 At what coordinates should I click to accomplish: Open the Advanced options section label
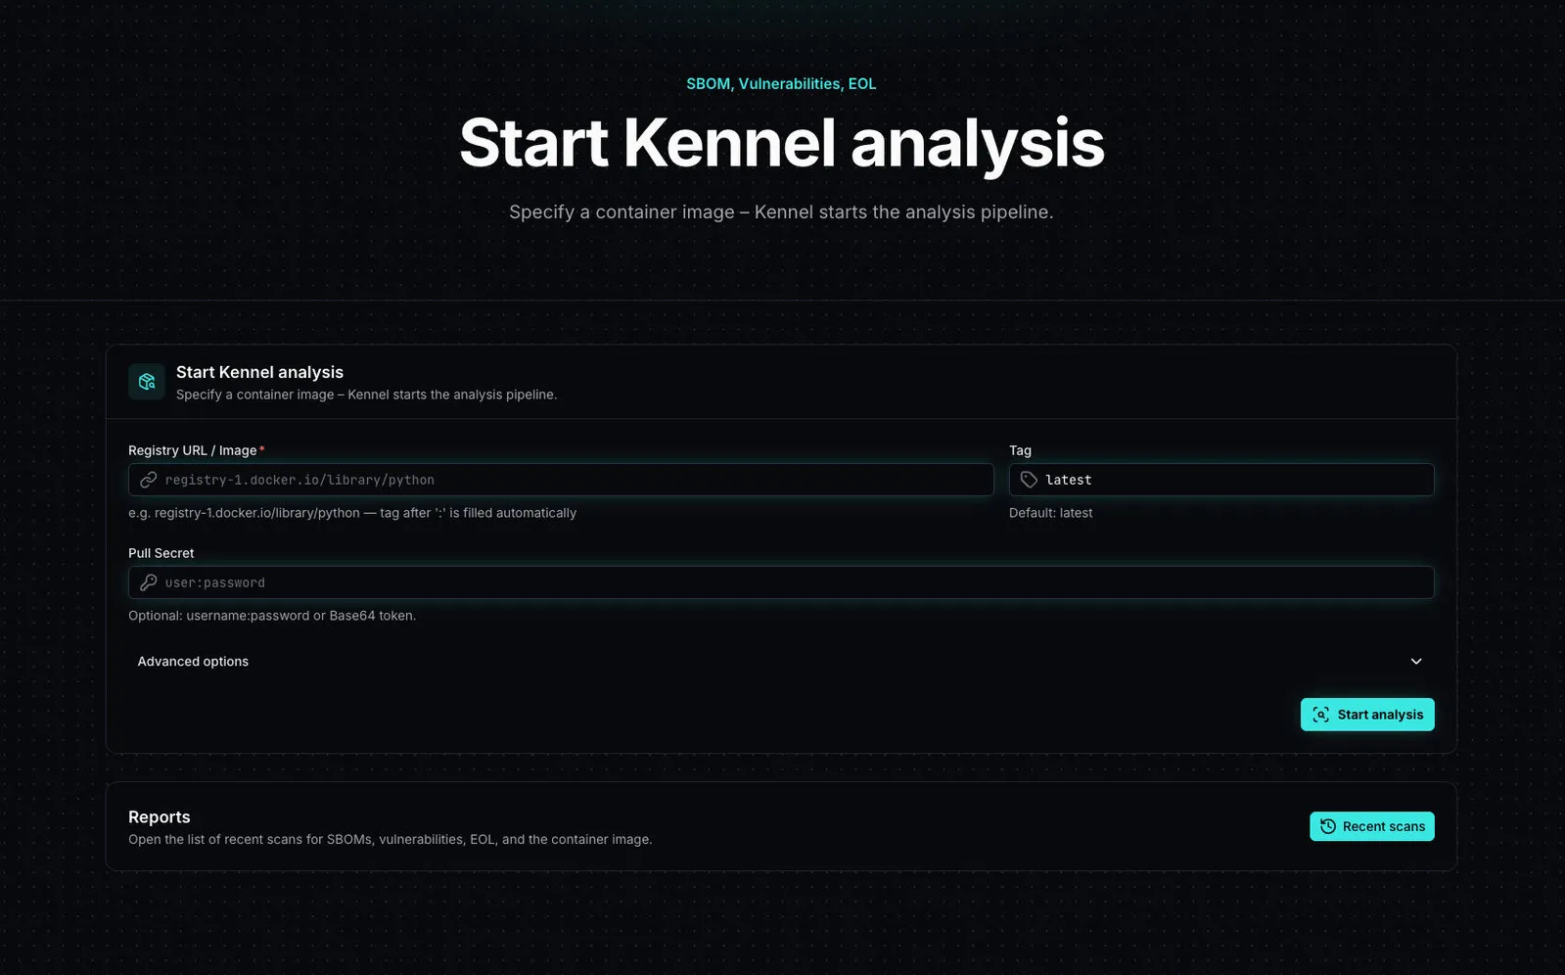(193, 662)
